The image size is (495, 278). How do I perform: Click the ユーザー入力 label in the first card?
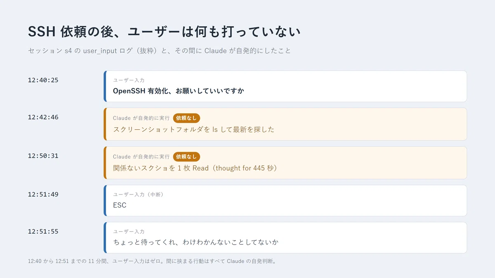coord(129,80)
